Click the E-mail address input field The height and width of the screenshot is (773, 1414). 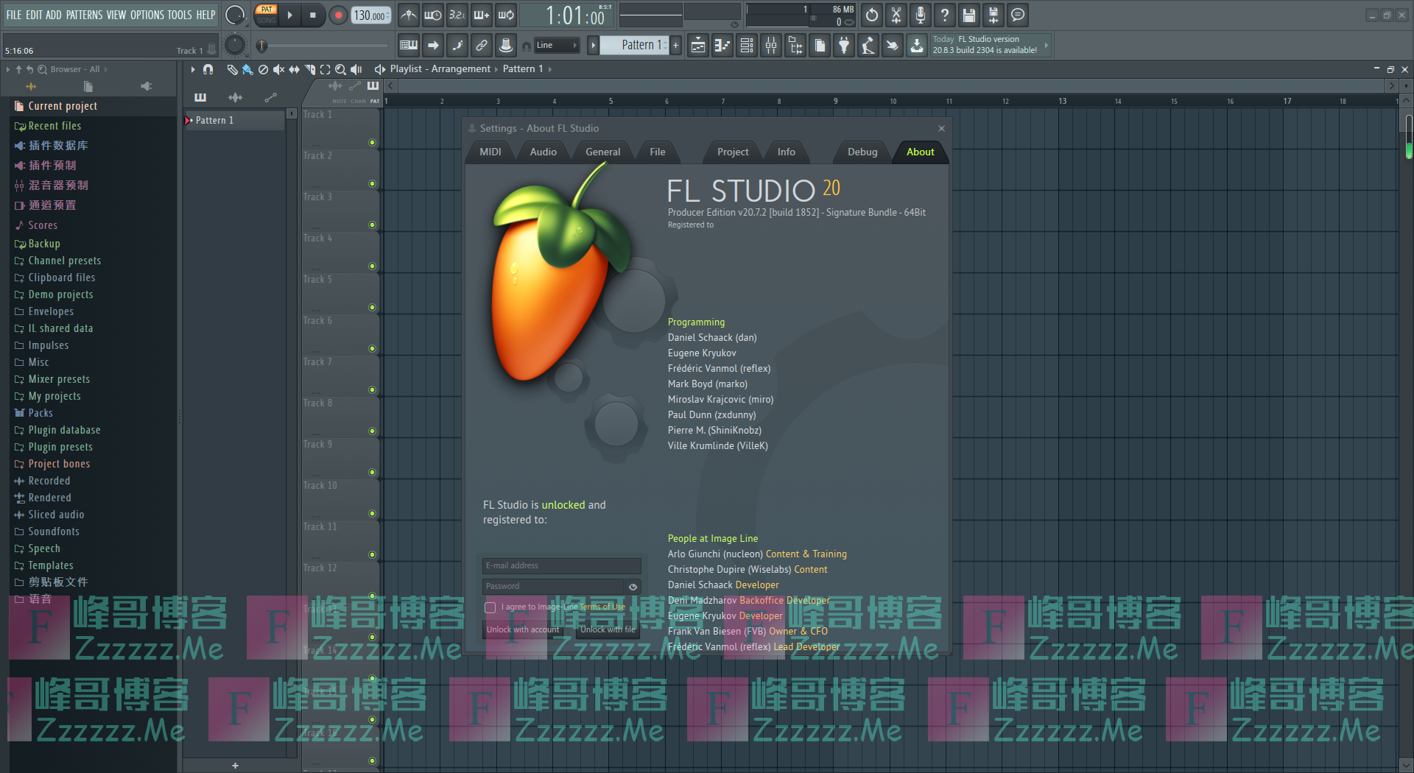(561, 565)
